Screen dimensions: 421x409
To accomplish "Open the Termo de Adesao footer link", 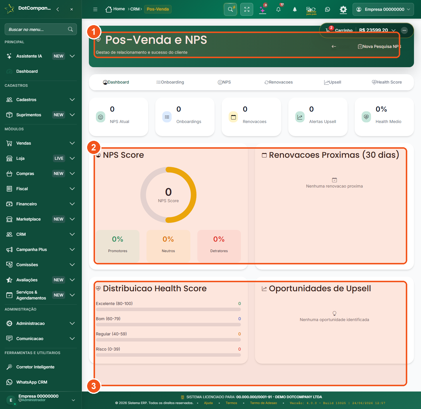I will [x=263, y=403].
